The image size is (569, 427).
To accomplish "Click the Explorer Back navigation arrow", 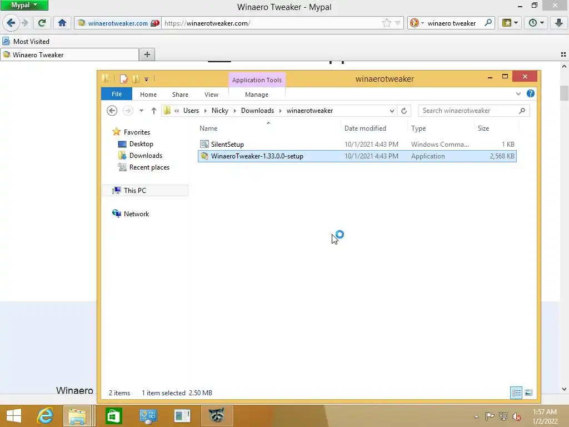I will point(112,111).
